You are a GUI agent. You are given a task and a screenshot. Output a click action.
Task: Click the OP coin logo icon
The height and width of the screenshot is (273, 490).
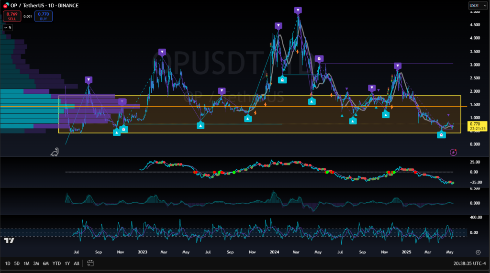(x=6, y=5)
